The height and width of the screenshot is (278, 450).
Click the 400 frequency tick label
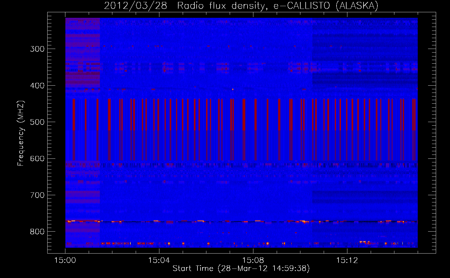pyautogui.click(x=37, y=86)
